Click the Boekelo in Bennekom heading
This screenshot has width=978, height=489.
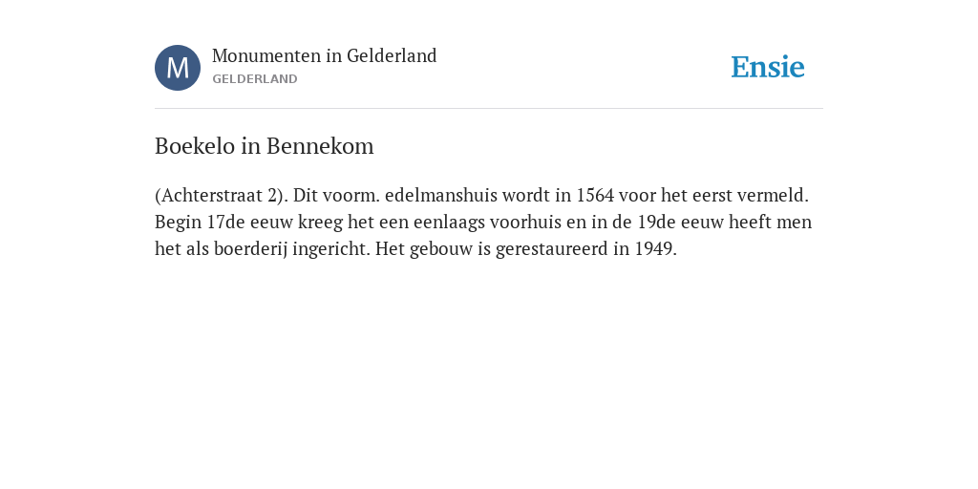click(x=264, y=146)
